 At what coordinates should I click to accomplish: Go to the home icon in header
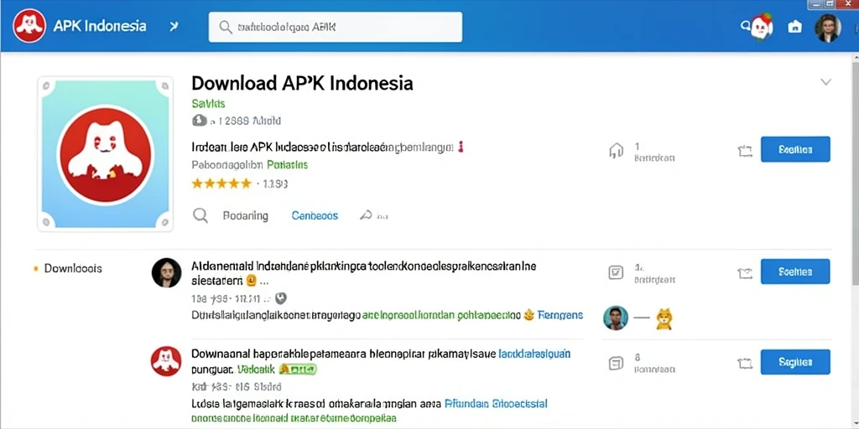coord(794,27)
